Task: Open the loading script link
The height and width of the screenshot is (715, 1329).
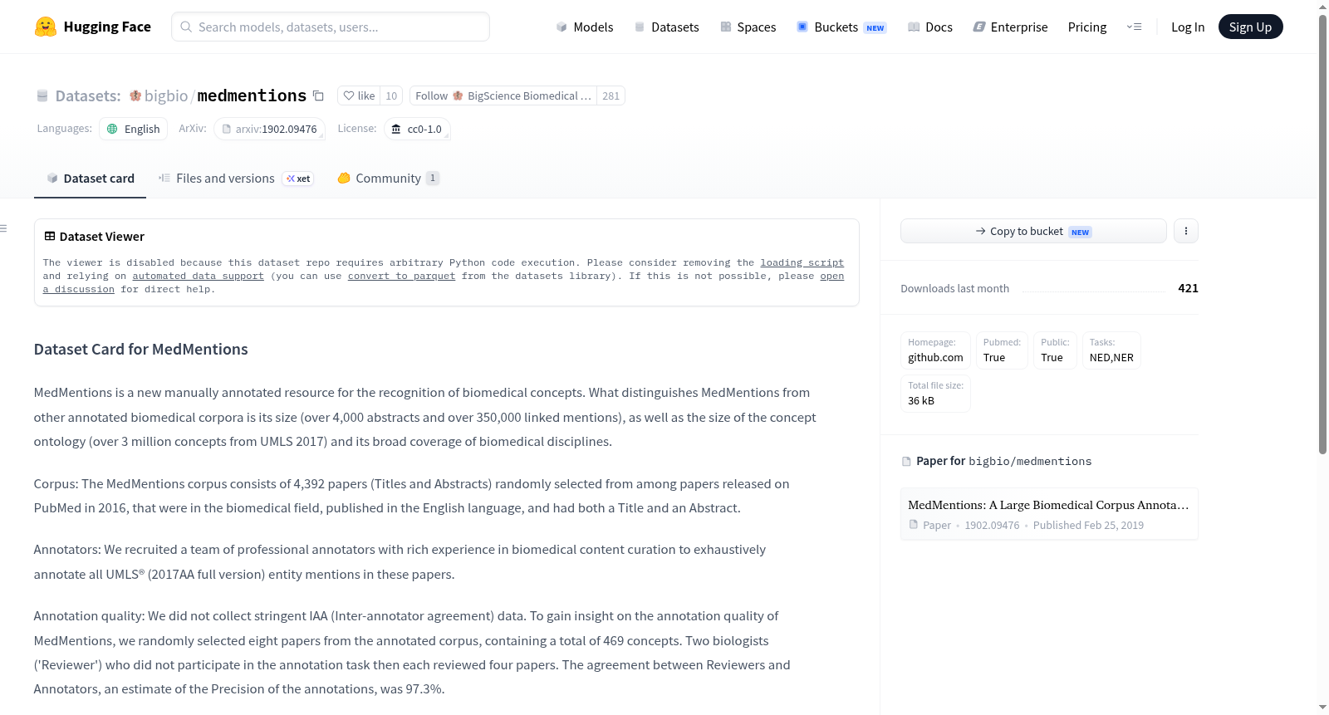Action: 802,262
